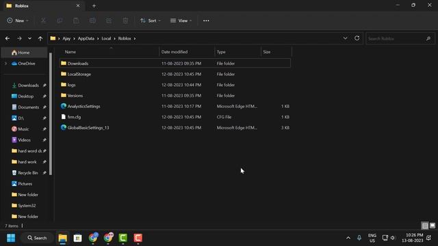This screenshot has width=438, height=246.
Task: Click the Copy toolbar icon
Action: pos(60,20)
